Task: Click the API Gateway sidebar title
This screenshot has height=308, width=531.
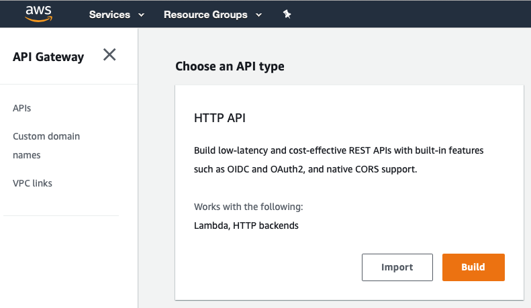Action: click(48, 57)
